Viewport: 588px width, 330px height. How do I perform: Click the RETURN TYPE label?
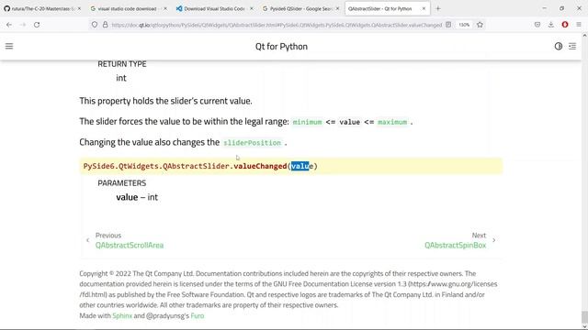(x=122, y=64)
